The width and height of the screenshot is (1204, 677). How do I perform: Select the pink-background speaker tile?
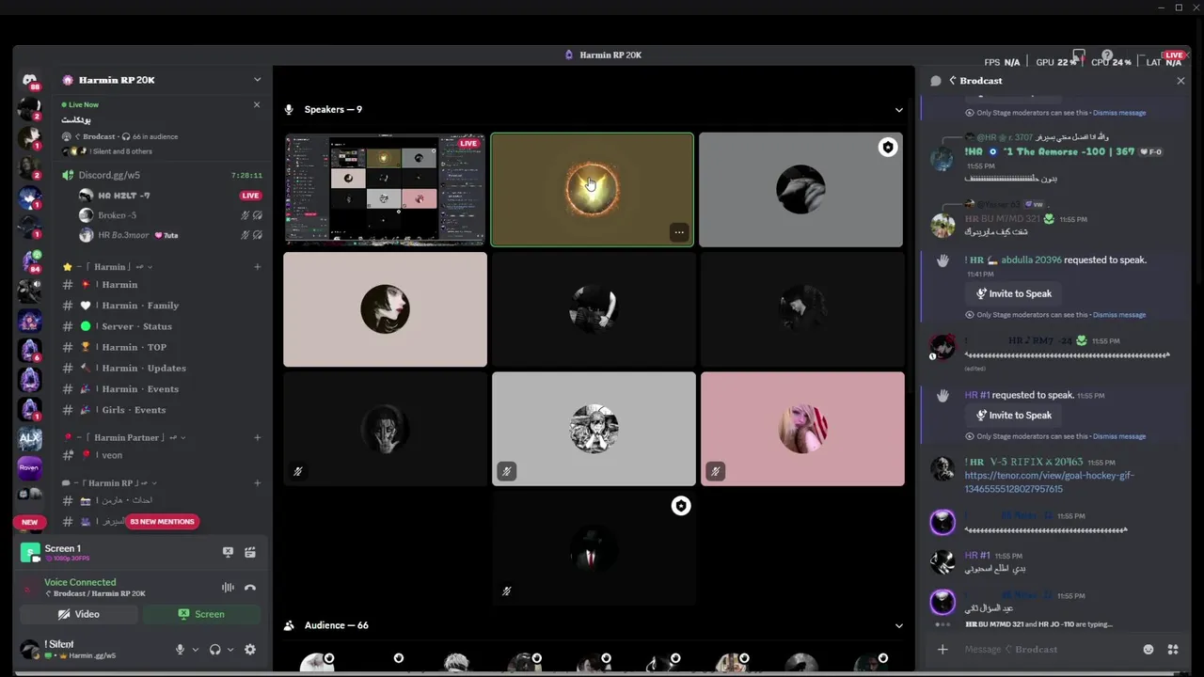point(802,429)
